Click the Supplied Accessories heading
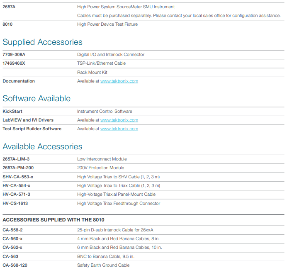The height and width of the screenshot is (270, 287). point(42,42)
